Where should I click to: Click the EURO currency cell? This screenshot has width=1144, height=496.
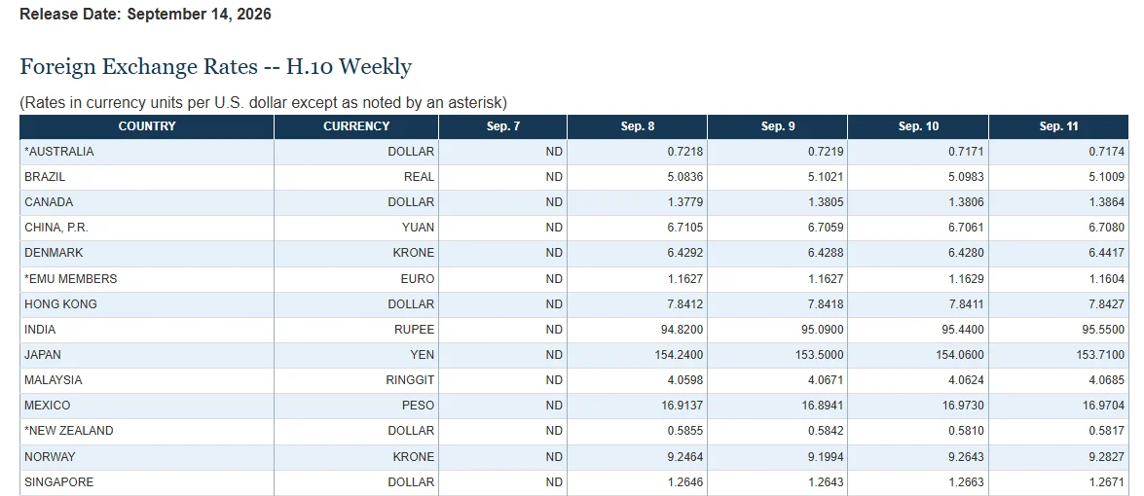pyautogui.click(x=356, y=279)
